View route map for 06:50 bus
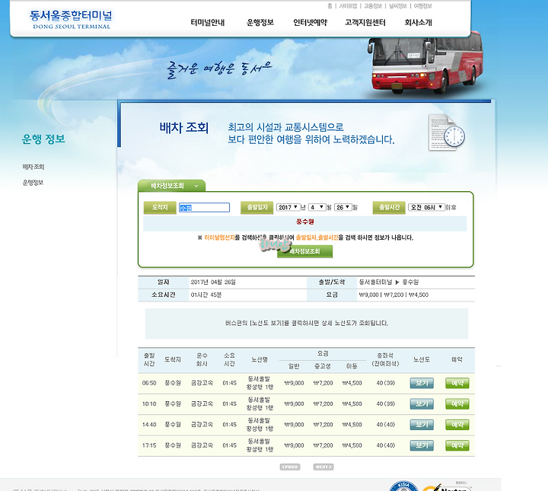 pos(422,383)
